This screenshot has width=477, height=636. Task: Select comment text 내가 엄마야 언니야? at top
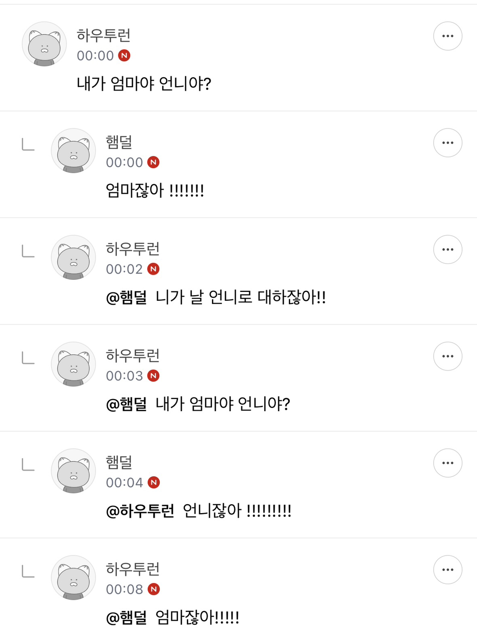click(x=144, y=84)
